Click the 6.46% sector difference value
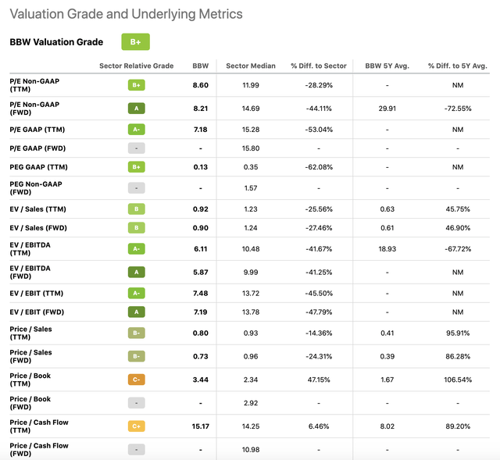 [x=319, y=426]
